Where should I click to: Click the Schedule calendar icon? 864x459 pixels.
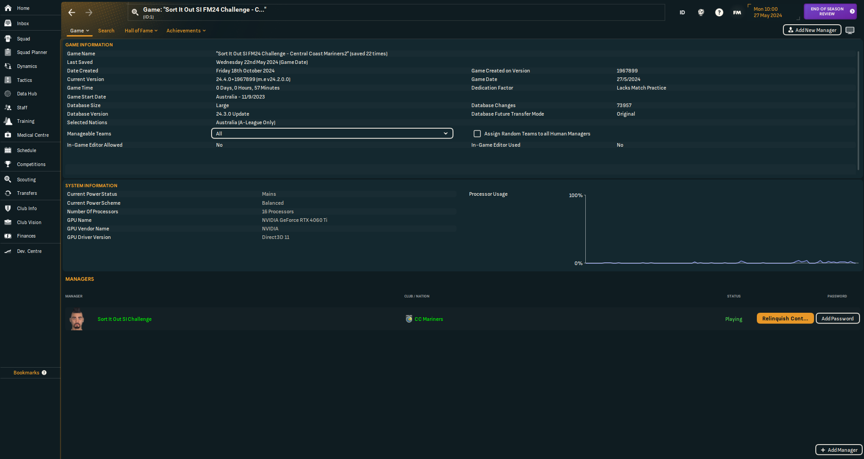pyautogui.click(x=8, y=150)
